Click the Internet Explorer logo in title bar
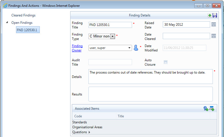Viewport: 224px width, 137px height. pyautogui.click(x=5, y=6)
